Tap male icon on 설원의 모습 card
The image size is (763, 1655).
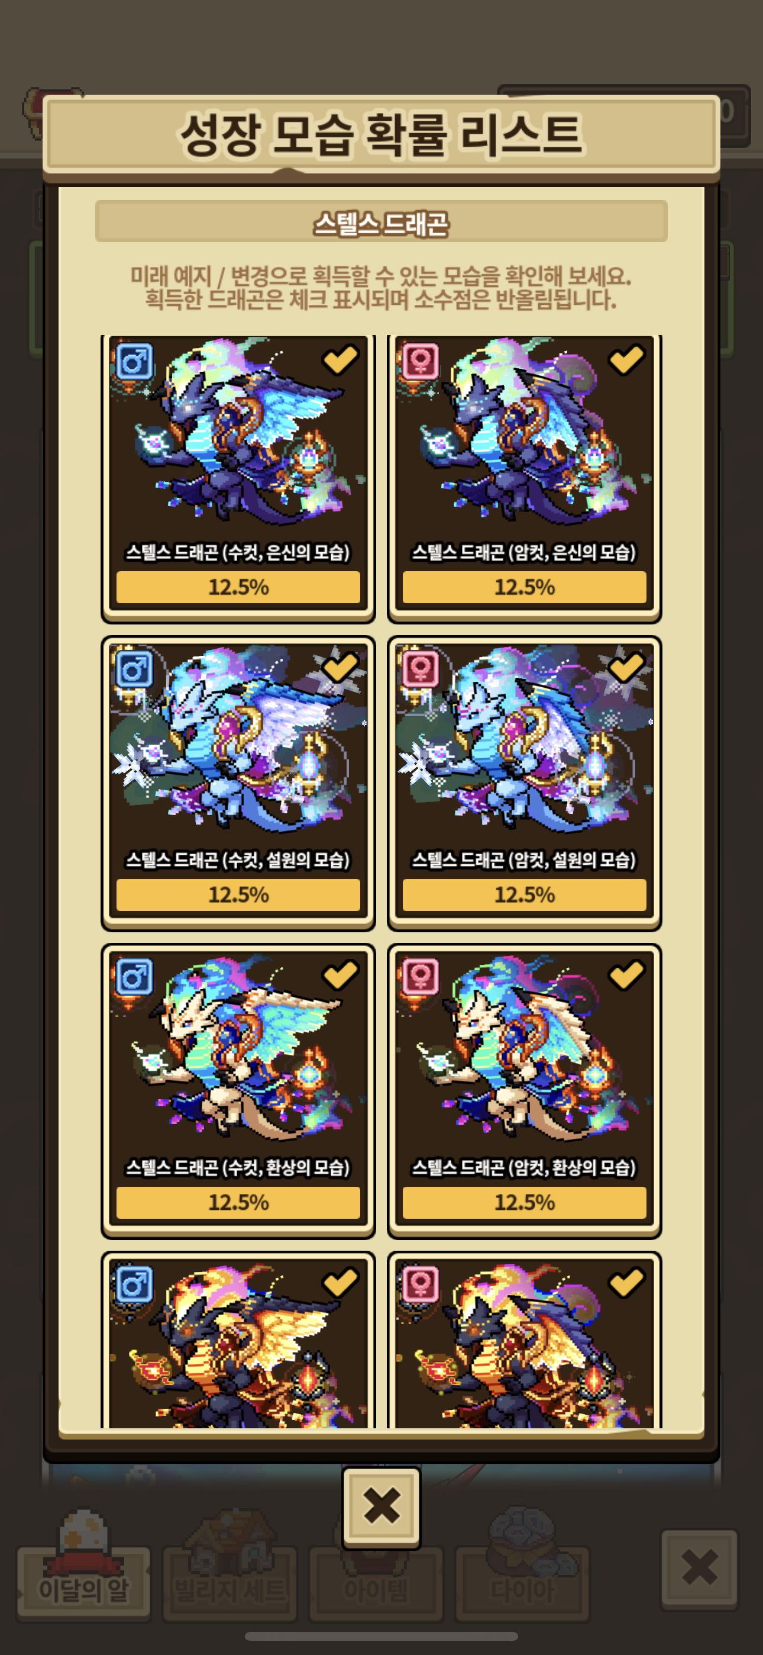pyautogui.click(x=134, y=669)
